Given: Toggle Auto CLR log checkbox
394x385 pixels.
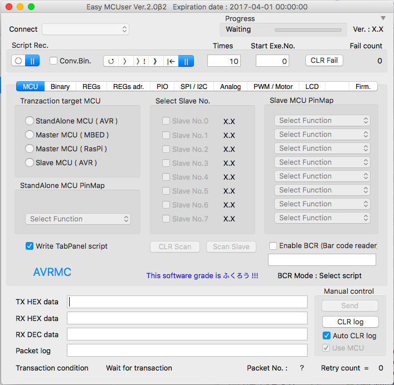Looking at the screenshot, I should click(x=327, y=335).
